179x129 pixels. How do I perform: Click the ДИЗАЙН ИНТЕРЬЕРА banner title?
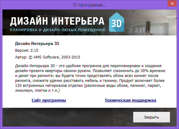[57, 21]
